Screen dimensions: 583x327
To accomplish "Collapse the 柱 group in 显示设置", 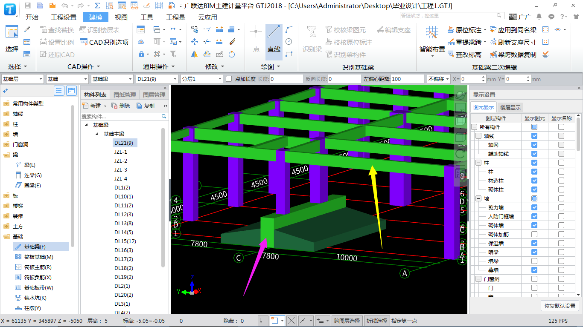I will click(x=478, y=163).
